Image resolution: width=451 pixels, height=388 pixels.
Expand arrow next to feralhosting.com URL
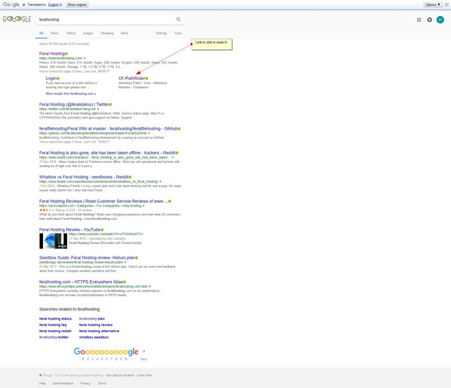tap(85, 58)
